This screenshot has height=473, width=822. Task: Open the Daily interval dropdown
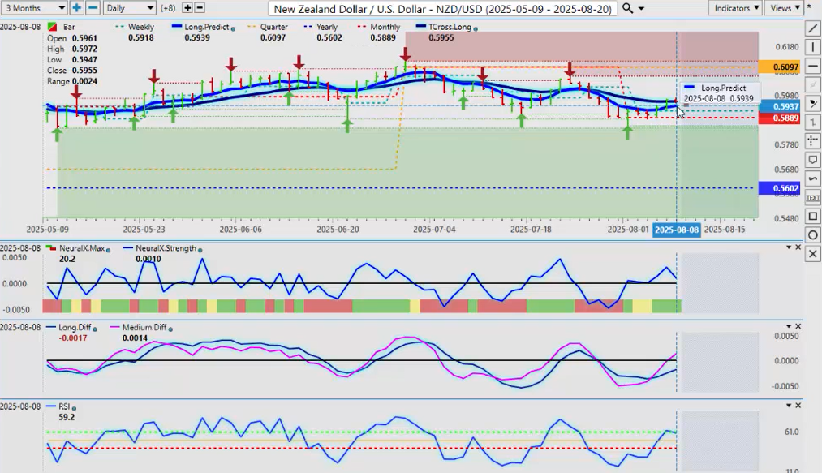[x=129, y=8]
